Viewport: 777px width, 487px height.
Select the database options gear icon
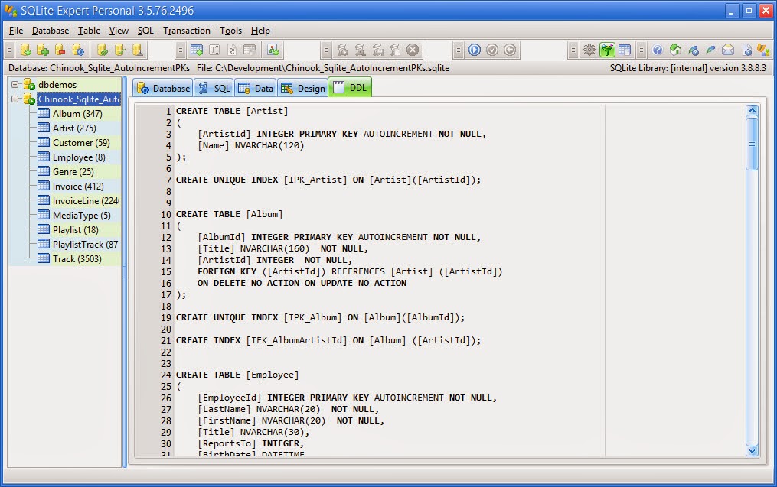[79, 49]
